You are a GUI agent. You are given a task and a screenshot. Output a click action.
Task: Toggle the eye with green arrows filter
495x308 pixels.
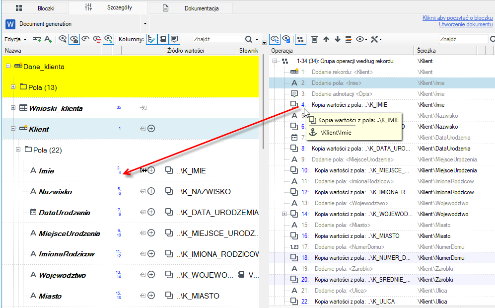[x=108, y=39]
